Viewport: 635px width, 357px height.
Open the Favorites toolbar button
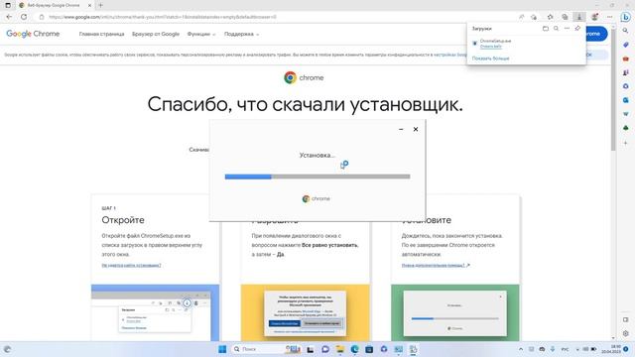(550, 17)
